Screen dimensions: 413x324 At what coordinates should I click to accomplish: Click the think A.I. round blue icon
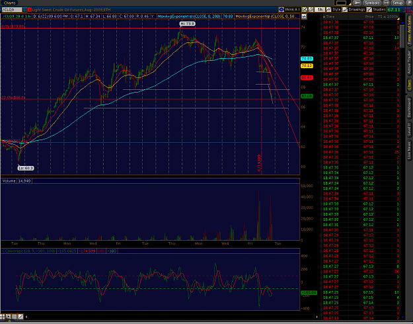tap(282, 9)
